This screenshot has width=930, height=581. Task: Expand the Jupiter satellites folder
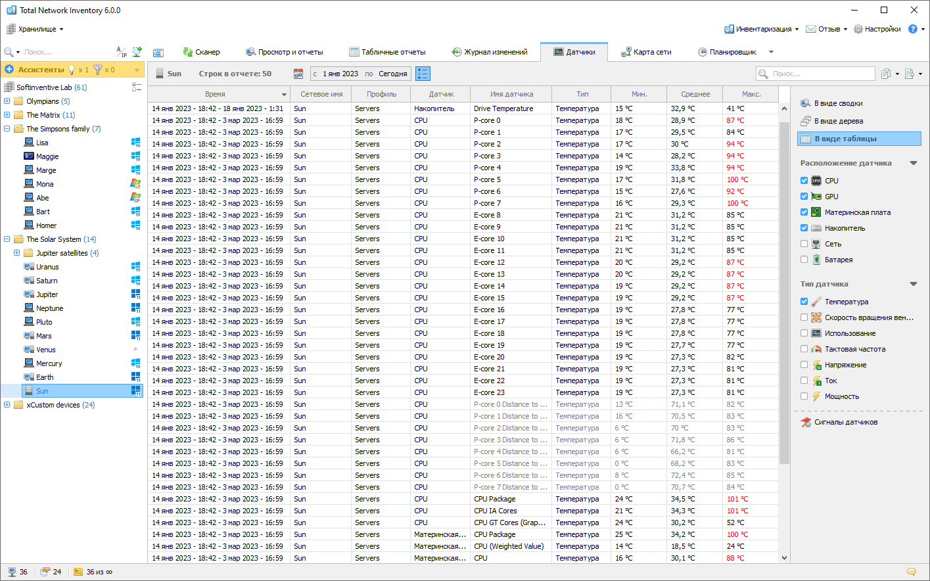pos(17,253)
